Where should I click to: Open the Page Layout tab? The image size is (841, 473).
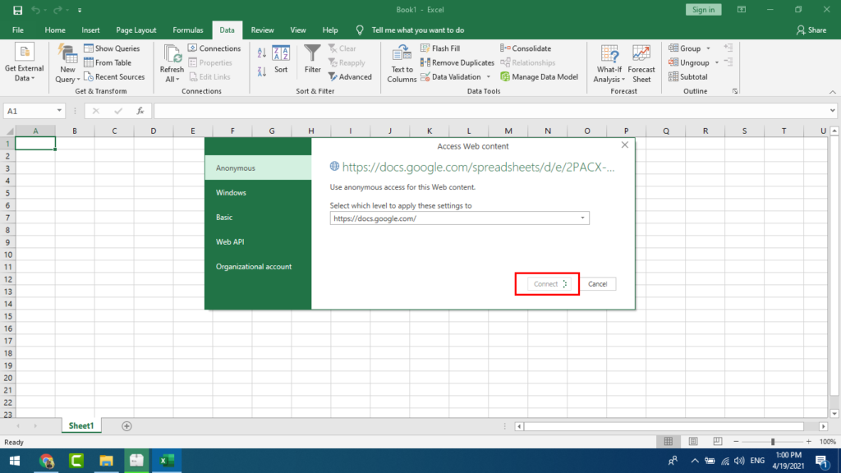(x=136, y=30)
